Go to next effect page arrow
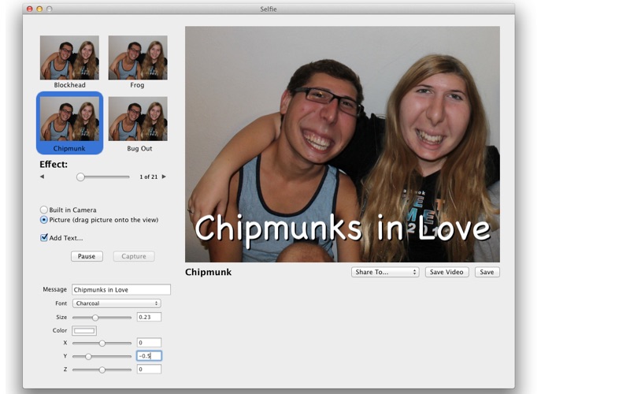The image size is (630, 394). [164, 177]
